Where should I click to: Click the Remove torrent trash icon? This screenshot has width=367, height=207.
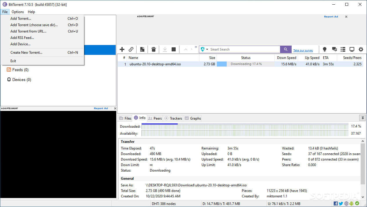154,49
